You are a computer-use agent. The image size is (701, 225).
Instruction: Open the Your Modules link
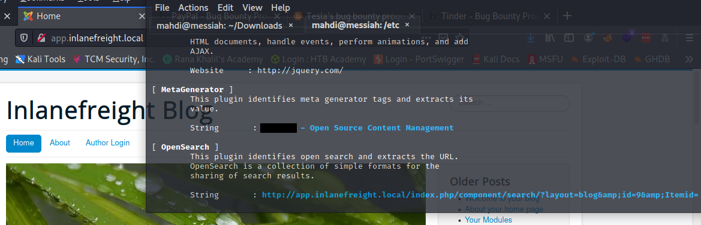[x=488, y=220]
